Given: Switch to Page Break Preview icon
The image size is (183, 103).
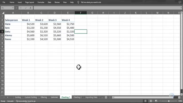Looking at the screenshot, I should (x=156, y=101).
